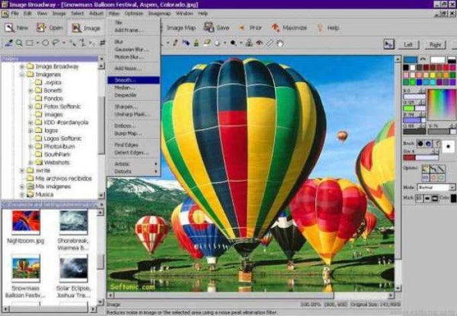Expand the Fotos Softonic folder
Viewport: 457px width, 316px height.
tap(30, 107)
